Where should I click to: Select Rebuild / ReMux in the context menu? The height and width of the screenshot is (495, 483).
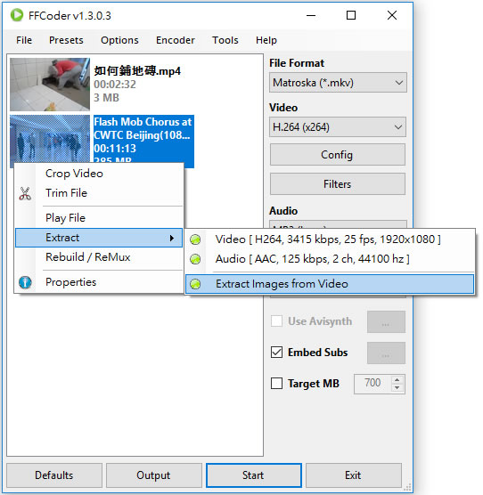[99, 257]
